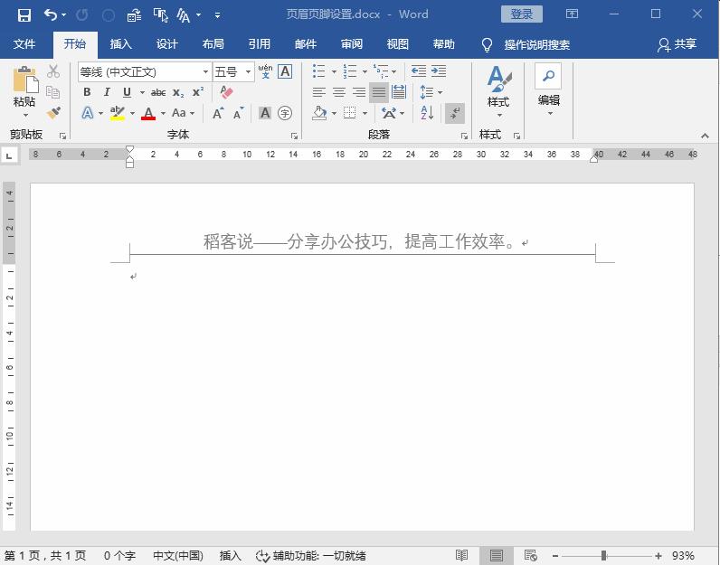Decrease font size with shrink font icon
This screenshot has width=720, height=565.
tap(238, 113)
